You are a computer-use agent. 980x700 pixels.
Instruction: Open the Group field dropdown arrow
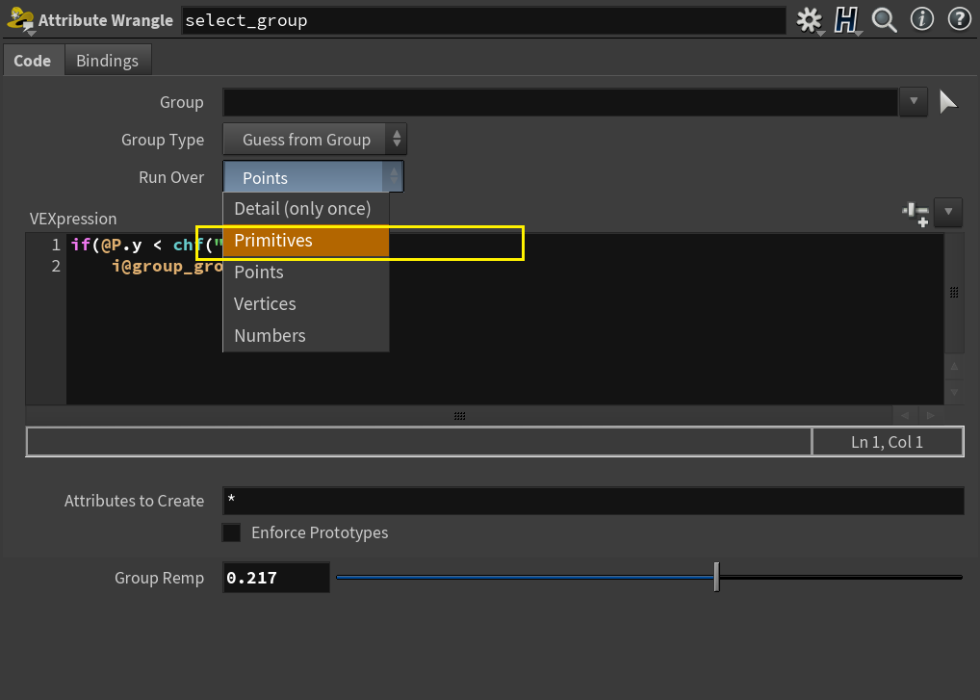pyautogui.click(x=914, y=101)
